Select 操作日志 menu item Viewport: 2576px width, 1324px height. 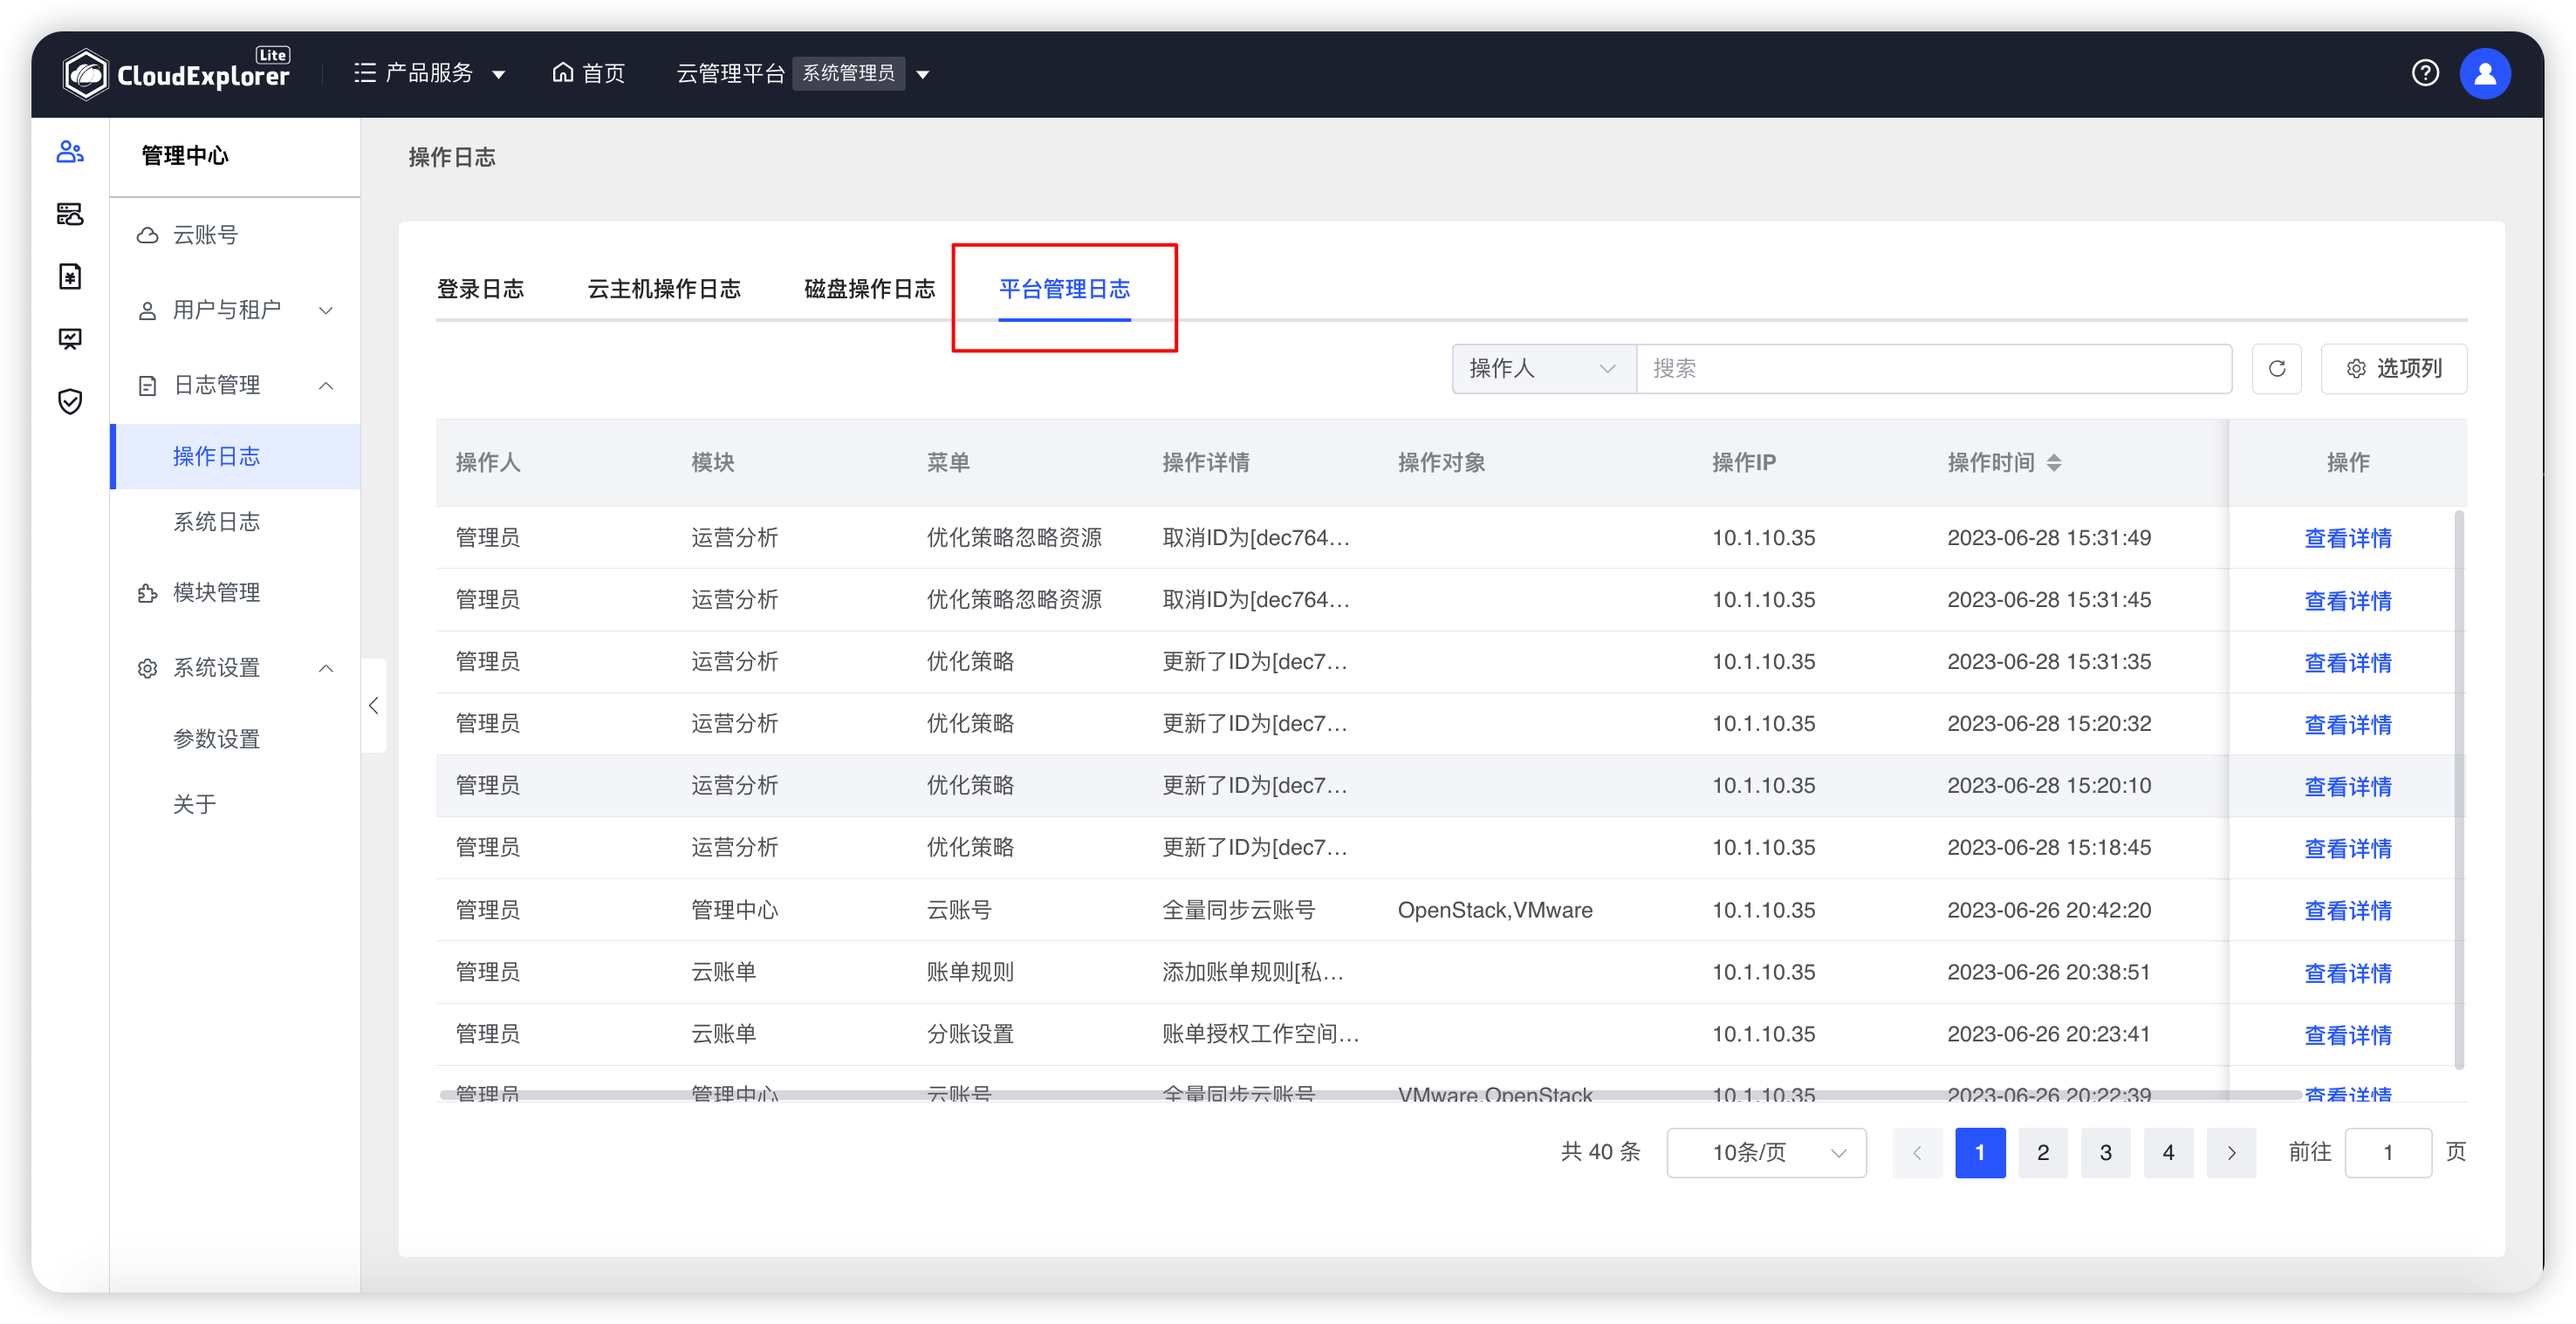coord(235,455)
